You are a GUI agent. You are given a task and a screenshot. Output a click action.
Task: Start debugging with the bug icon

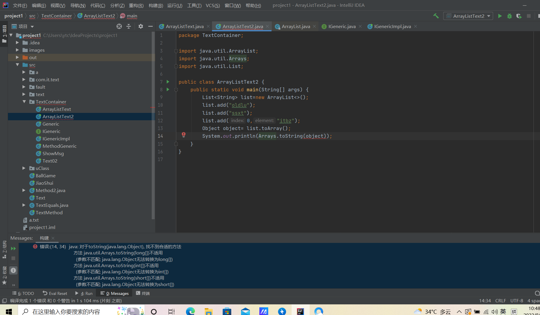click(509, 16)
